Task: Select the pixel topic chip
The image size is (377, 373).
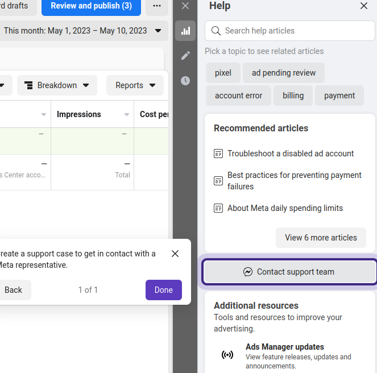Action: coord(223,73)
